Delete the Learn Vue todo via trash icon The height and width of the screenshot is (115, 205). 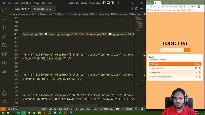[x=199, y=73]
